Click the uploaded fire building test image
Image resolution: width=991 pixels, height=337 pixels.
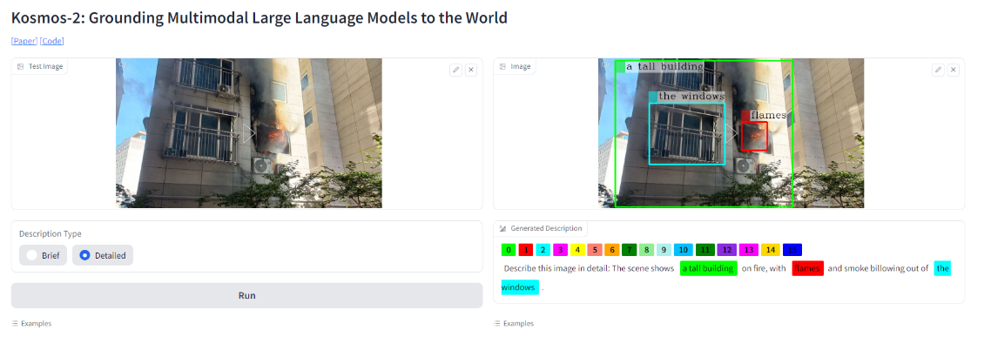[249, 133]
